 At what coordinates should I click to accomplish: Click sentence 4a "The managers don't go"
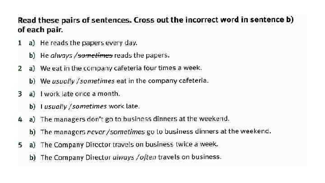click(x=135, y=119)
